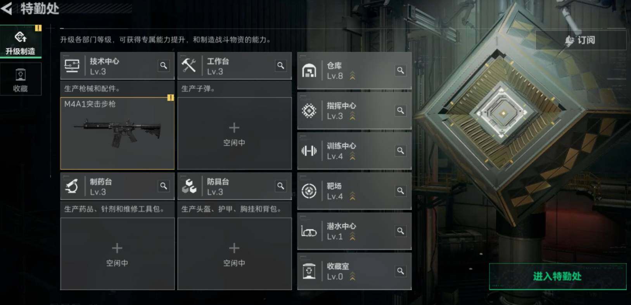Click the magnifier icon on 仓库
This screenshot has height=305, width=631.
click(x=400, y=70)
